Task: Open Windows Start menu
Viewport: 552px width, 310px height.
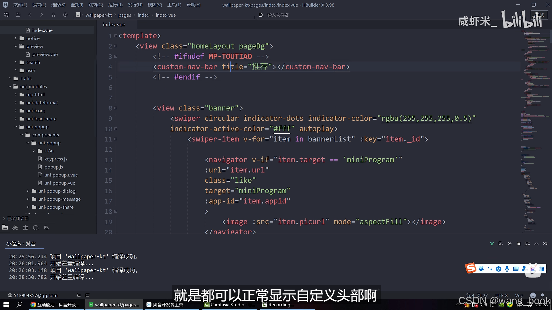Action: [6, 305]
